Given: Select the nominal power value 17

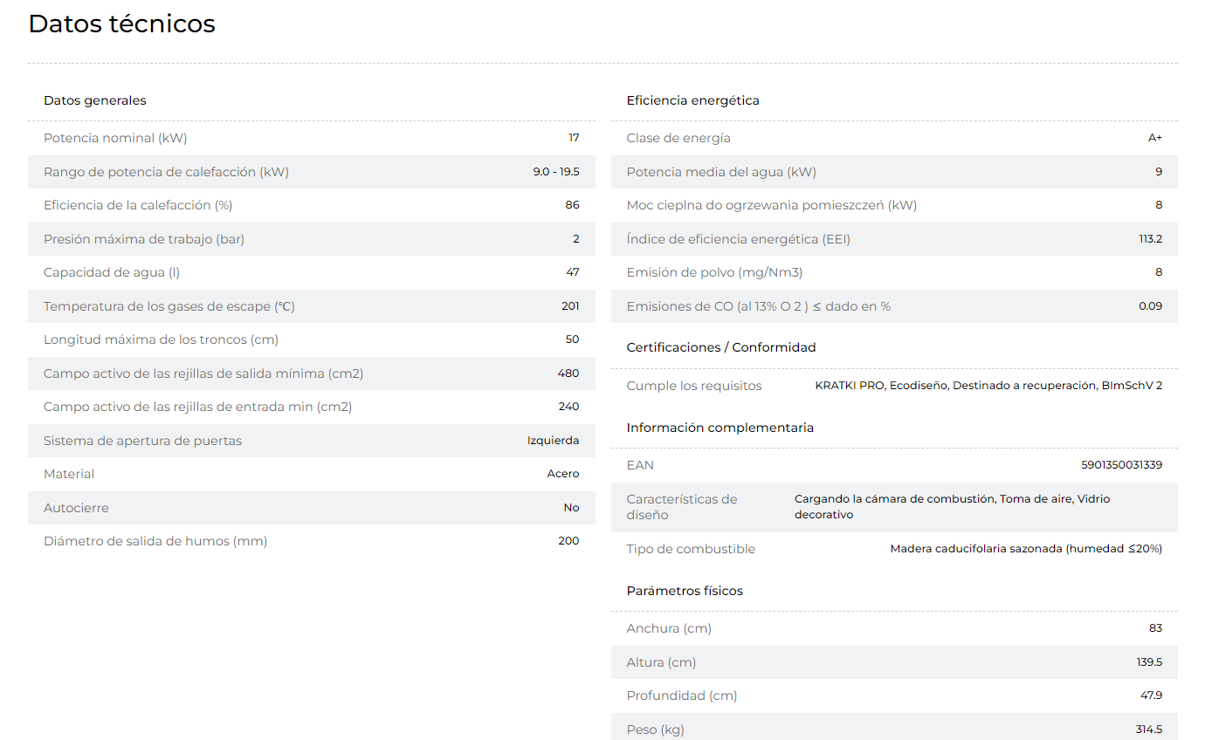Looking at the screenshot, I should point(574,138).
